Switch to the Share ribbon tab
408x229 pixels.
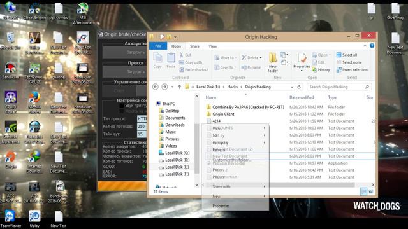click(194, 46)
